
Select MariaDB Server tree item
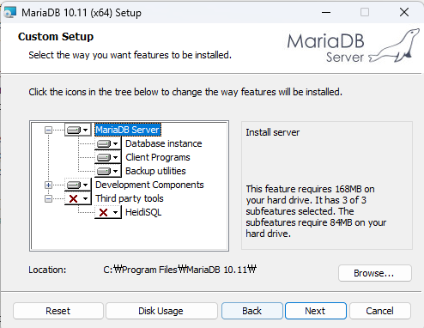(x=128, y=130)
